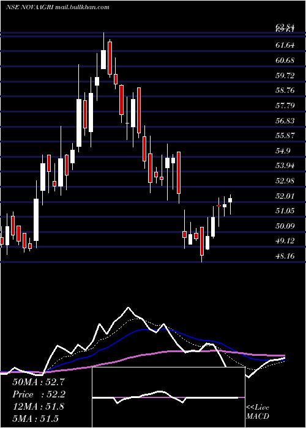Click the 5MA : 51.5 readout
The height and width of the screenshot is (428, 306).
pyautogui.click(x=35, y=419)
